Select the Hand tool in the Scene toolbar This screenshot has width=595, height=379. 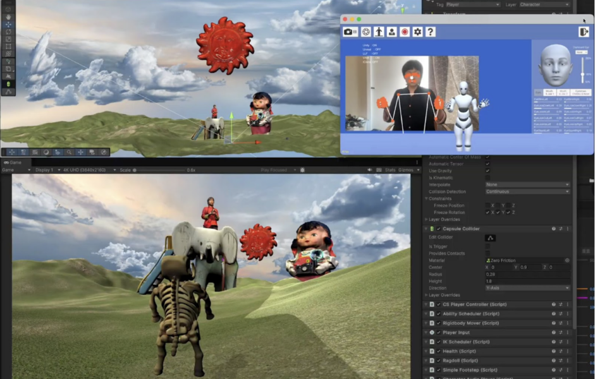(8, 17)
